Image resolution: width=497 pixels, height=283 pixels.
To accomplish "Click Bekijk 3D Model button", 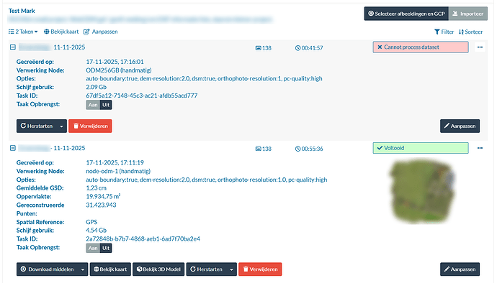I will click(x=158, y=269).
